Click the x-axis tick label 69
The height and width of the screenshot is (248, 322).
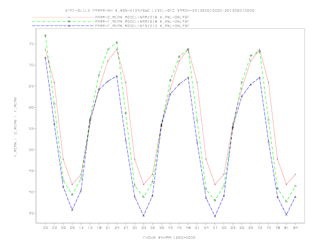point(251,228)
